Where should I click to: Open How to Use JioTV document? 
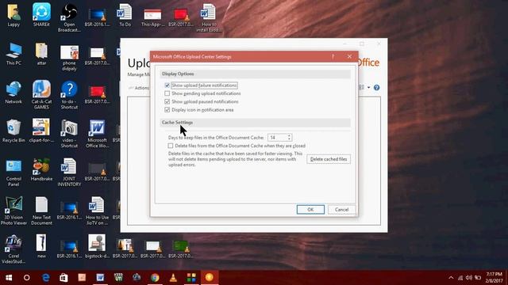97,211
